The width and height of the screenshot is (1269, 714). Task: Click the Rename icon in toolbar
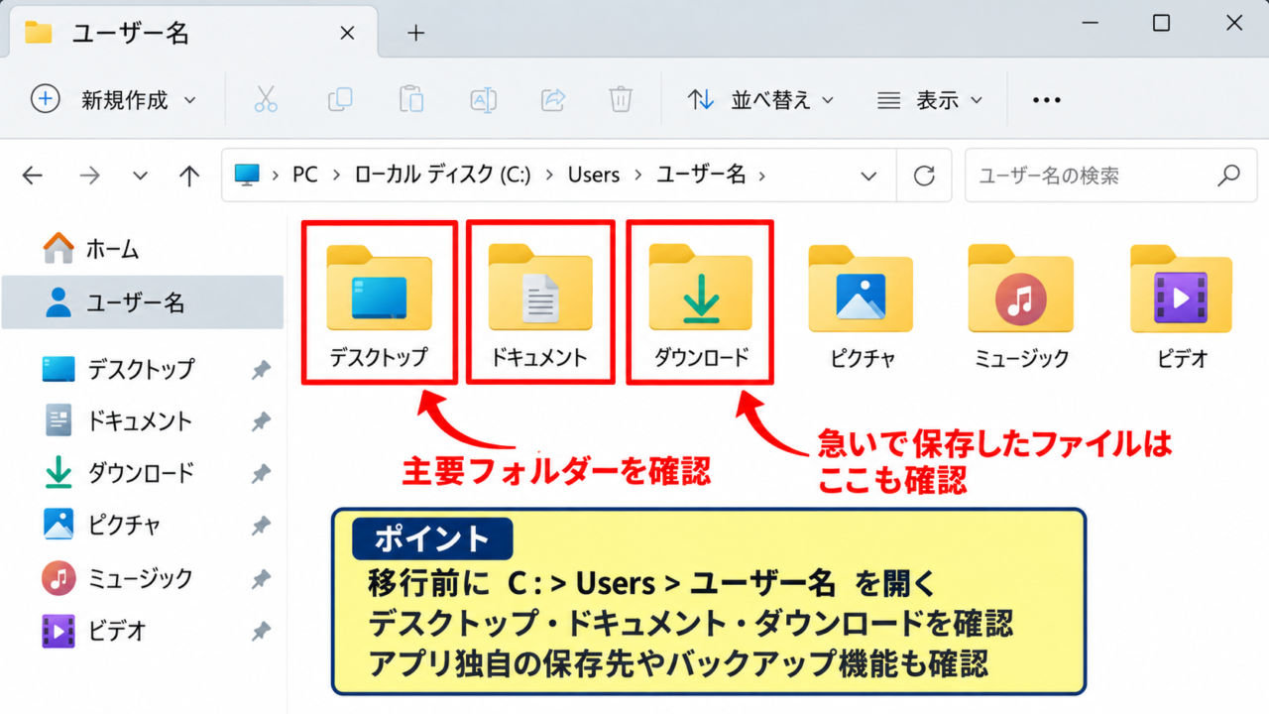click(483, 99)
